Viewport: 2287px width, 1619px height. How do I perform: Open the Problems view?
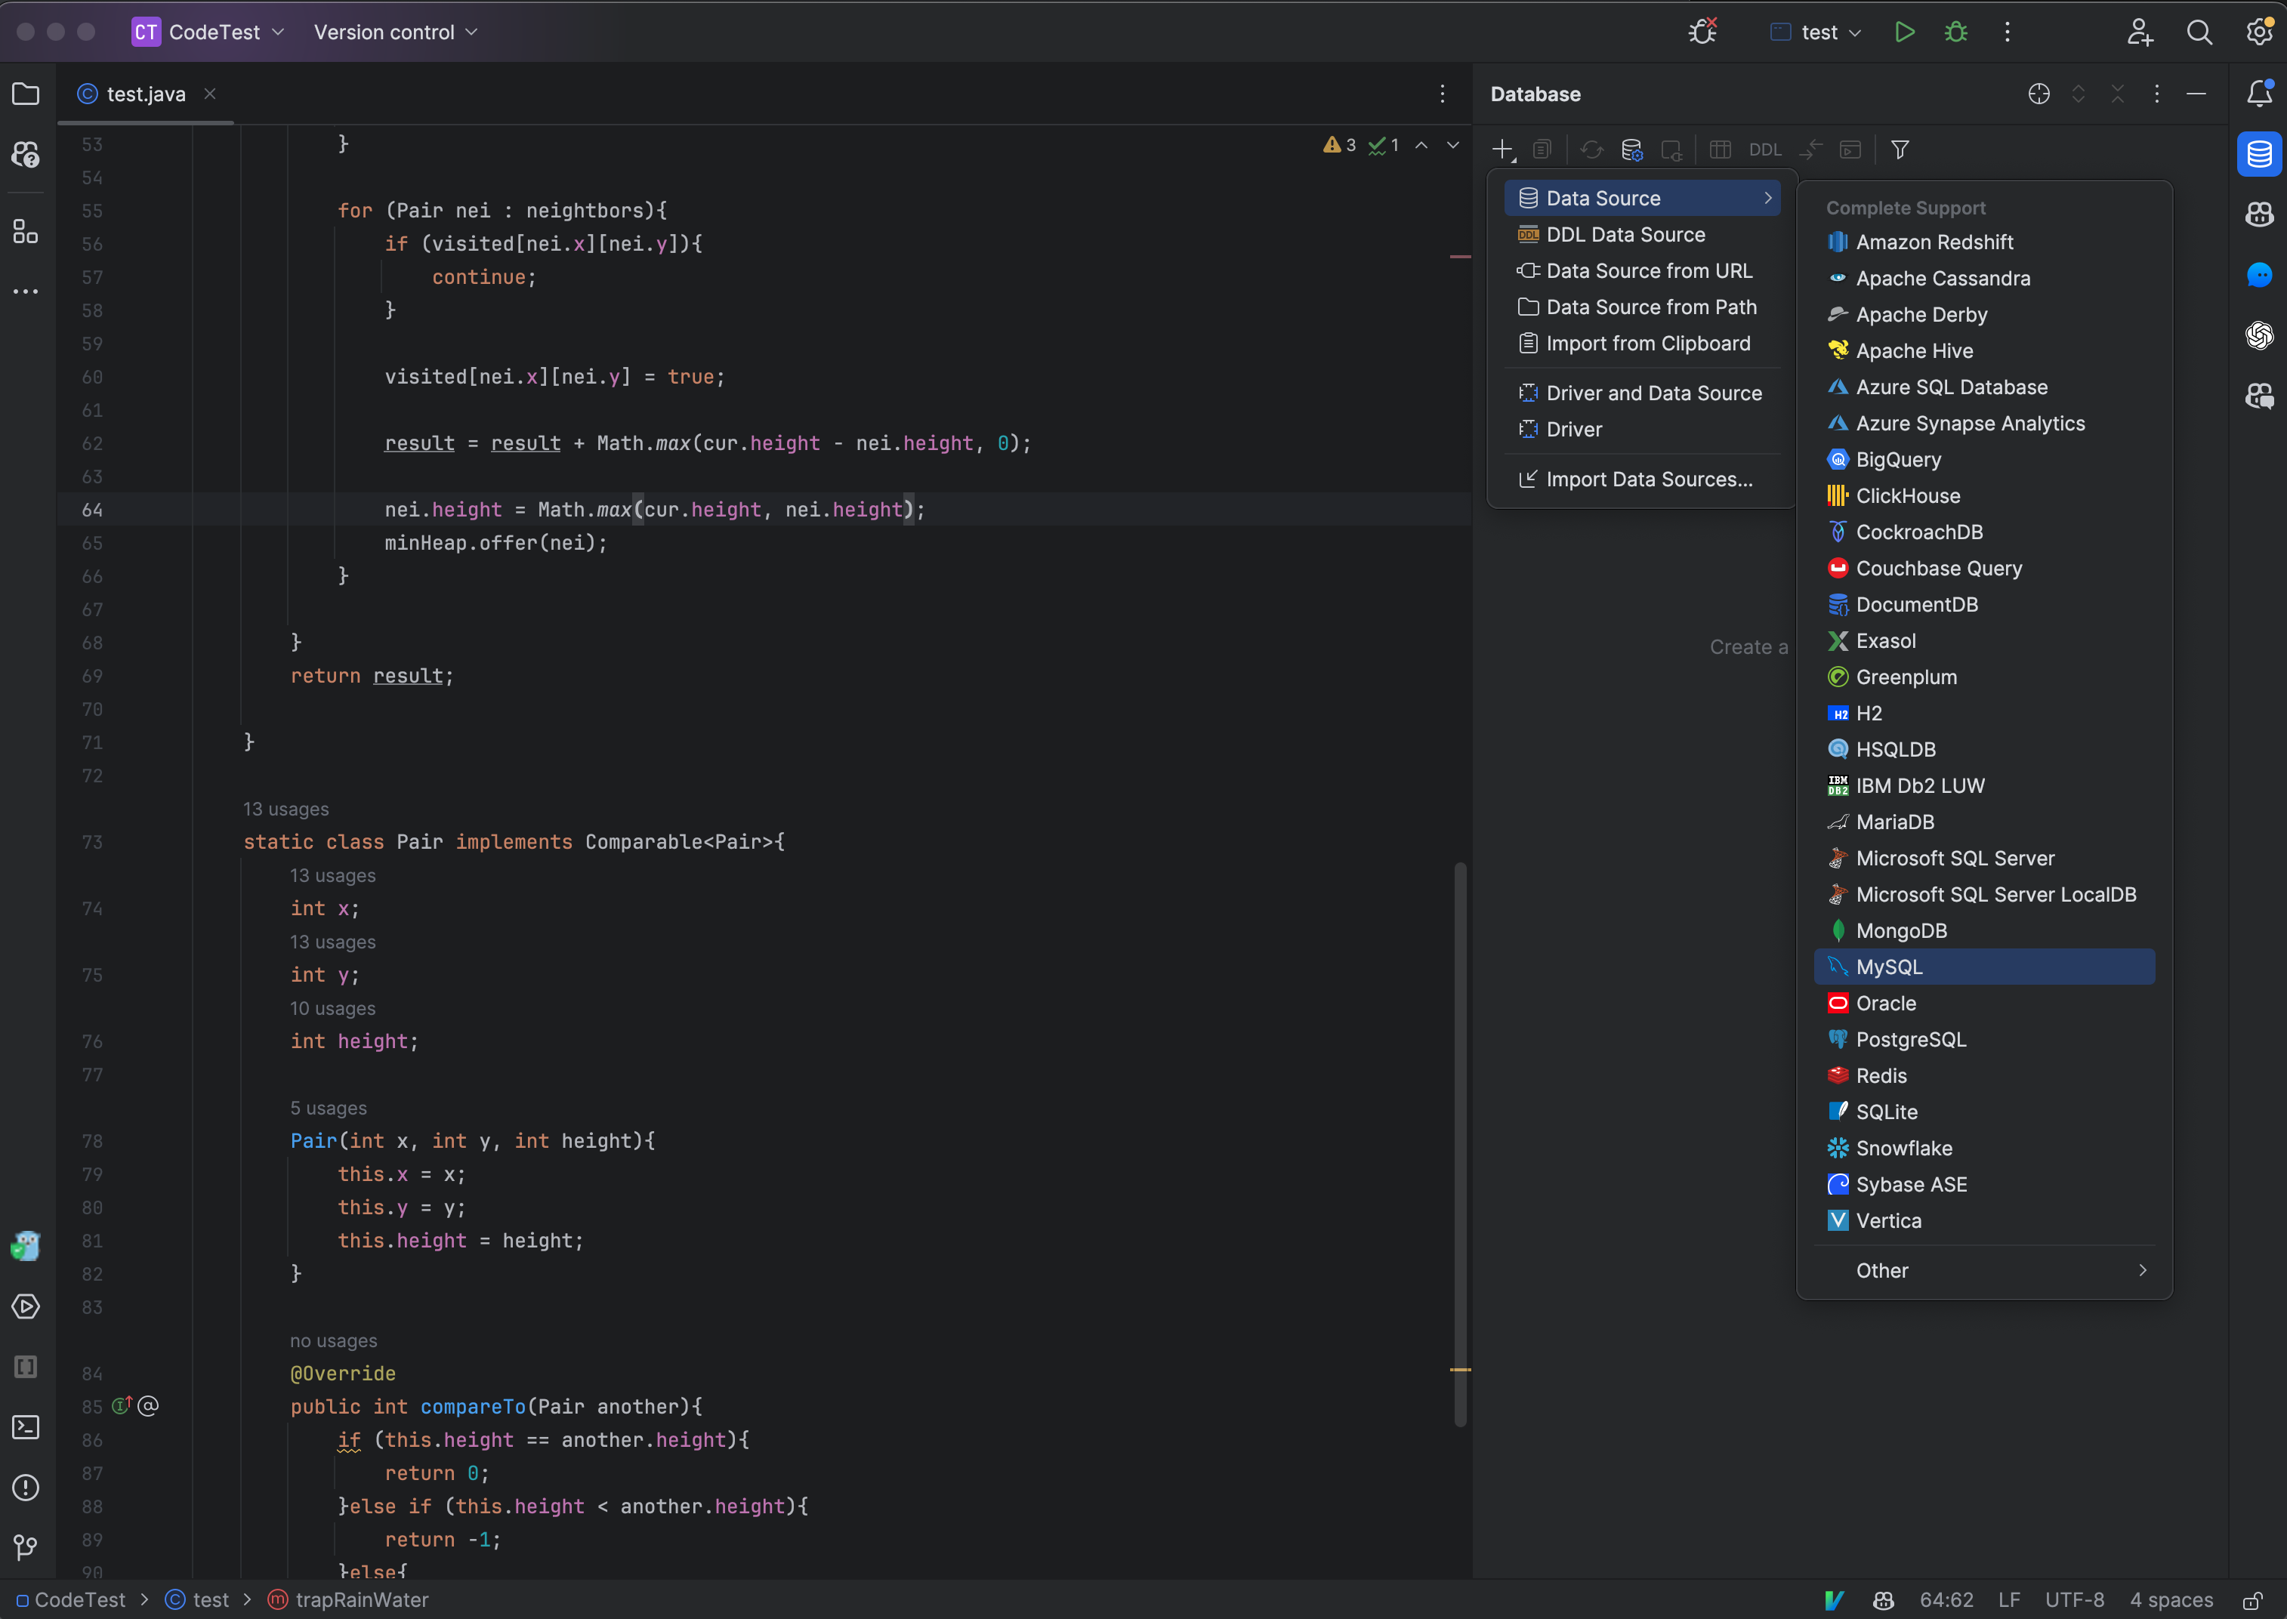pyautogui.click(x=25, y=1488)
